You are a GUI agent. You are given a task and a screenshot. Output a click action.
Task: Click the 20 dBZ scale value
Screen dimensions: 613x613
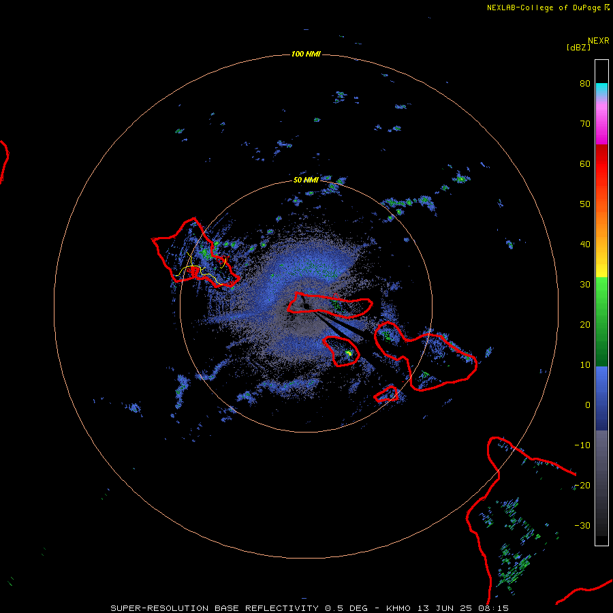pos(585,324)
